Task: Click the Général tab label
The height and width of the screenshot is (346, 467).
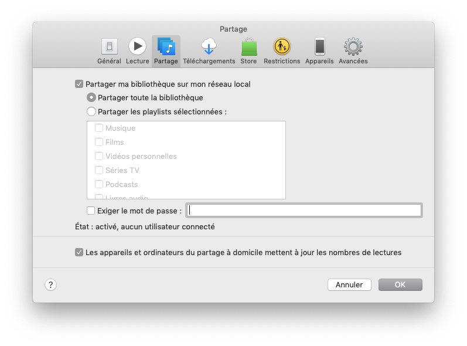Action: [x=109, y=61]
